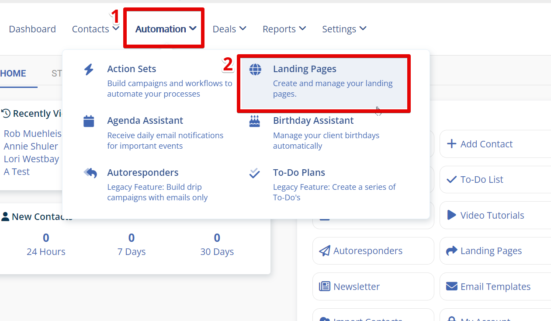Expand the Reports dropdown menu
The height and width of the screenshot is (321, 551).
[x=284, y=29]
